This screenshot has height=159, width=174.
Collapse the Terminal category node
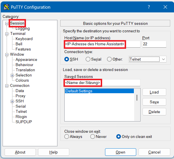[x=7, y=34]
